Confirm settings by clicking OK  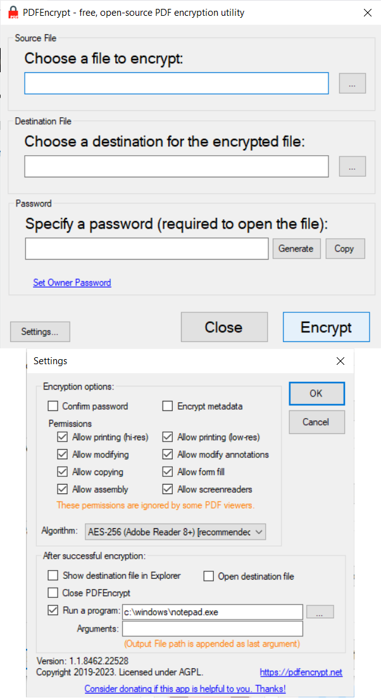pos(316,393)
